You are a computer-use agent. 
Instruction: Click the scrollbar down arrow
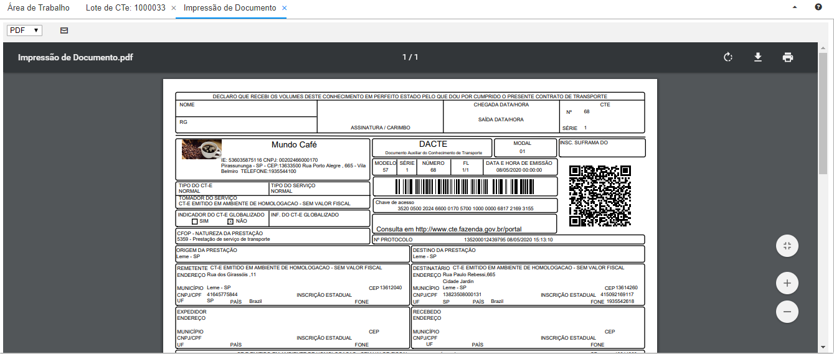click(828, 348)
